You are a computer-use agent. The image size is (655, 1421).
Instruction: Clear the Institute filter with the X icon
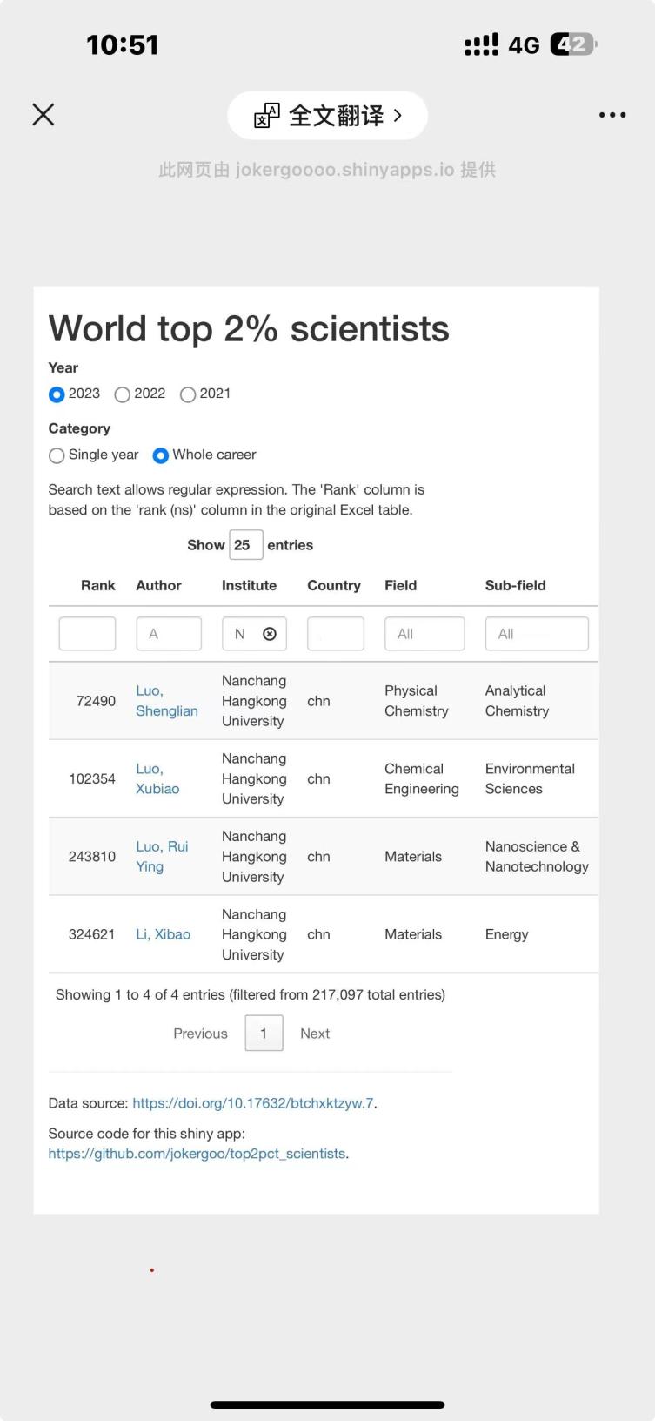(x=270, y=634)
